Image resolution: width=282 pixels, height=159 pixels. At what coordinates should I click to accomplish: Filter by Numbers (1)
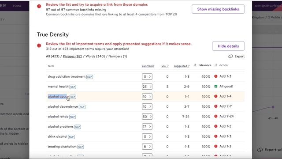[x=118, y=56]
